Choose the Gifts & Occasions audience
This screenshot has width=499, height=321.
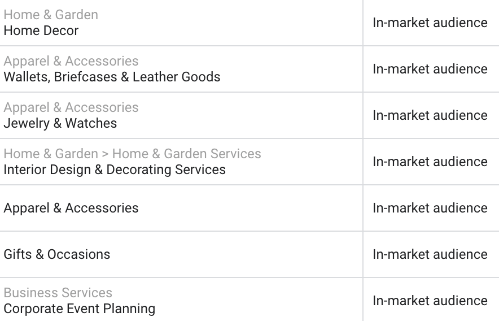57,254
